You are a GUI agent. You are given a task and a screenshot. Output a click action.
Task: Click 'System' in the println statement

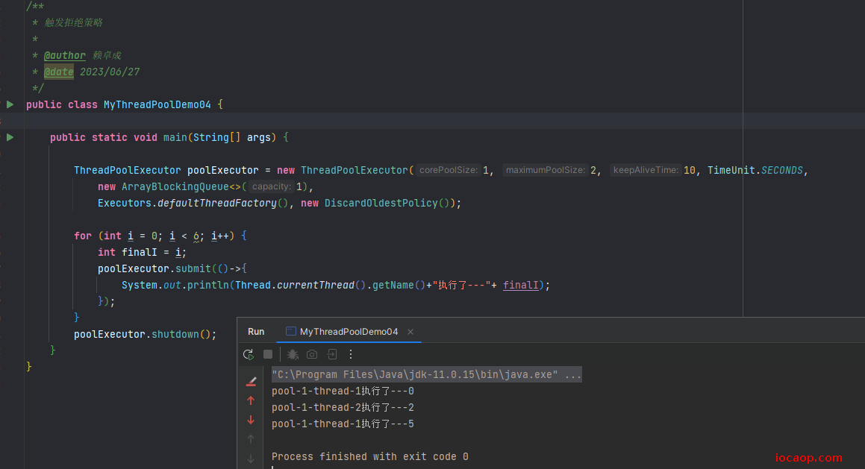click(x=140, y=286)
